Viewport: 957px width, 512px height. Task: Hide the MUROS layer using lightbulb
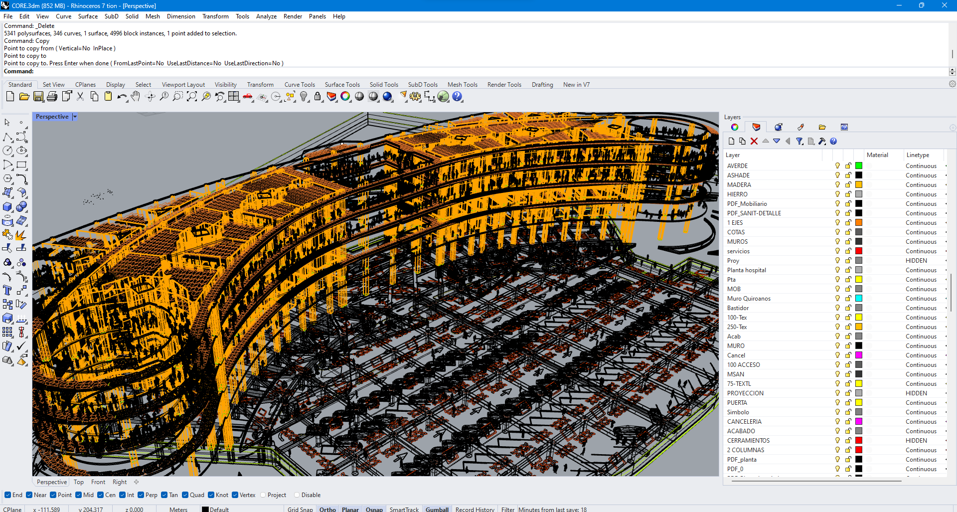coord(837,242)
